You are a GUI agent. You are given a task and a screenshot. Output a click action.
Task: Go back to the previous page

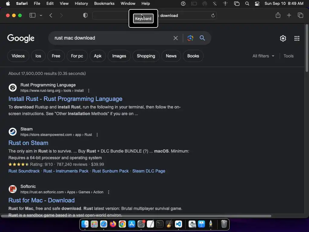point(51,15)
